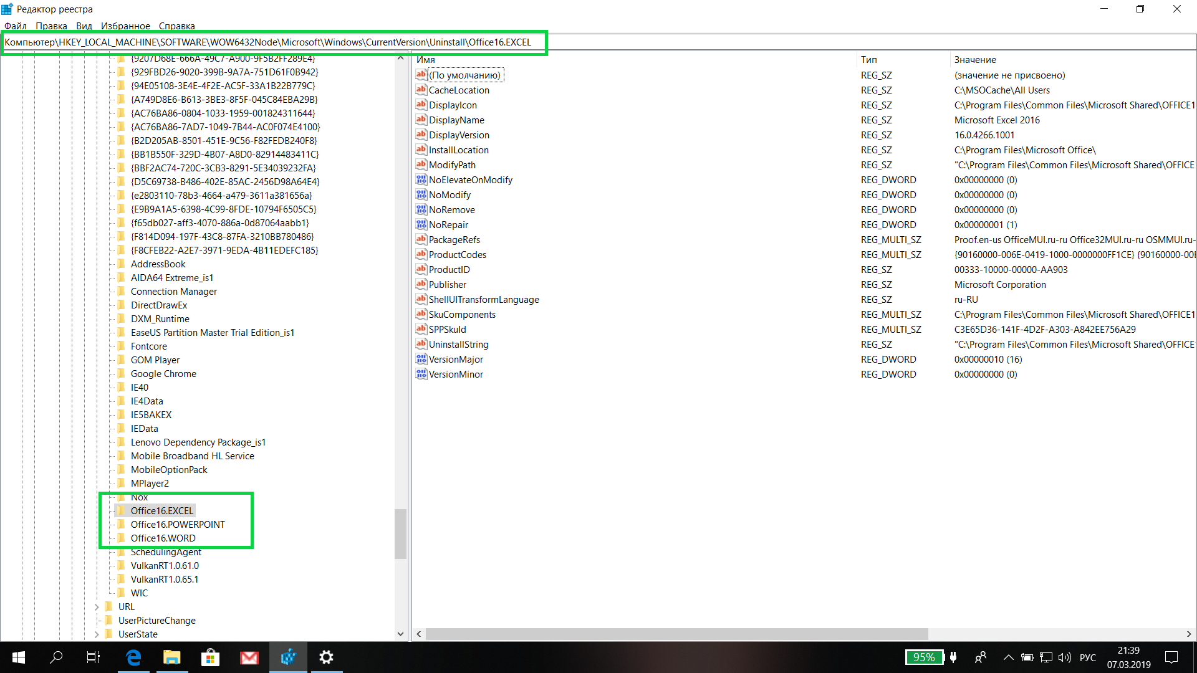Select the DisplayVersion string value icon

tap(421, 135)
